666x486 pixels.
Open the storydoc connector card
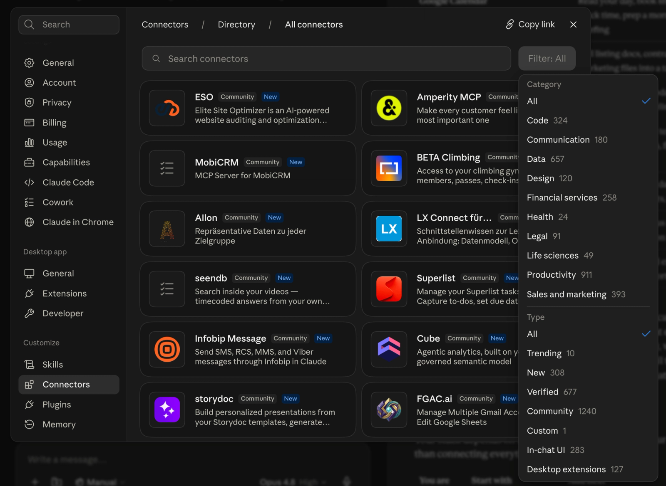pos(248,410)
